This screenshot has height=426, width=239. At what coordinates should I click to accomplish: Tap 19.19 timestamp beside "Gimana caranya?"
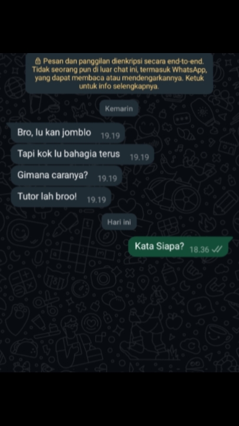pyautogui.click(x=108, y=179)
